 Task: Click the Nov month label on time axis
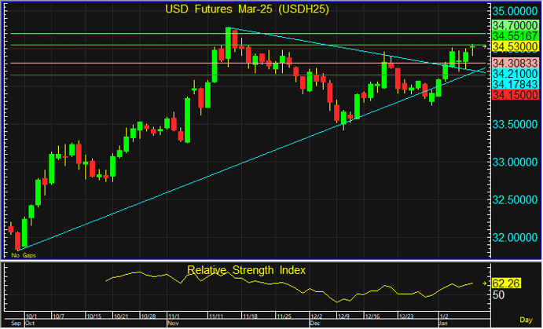pyautogui.click(x=173, y=323)
